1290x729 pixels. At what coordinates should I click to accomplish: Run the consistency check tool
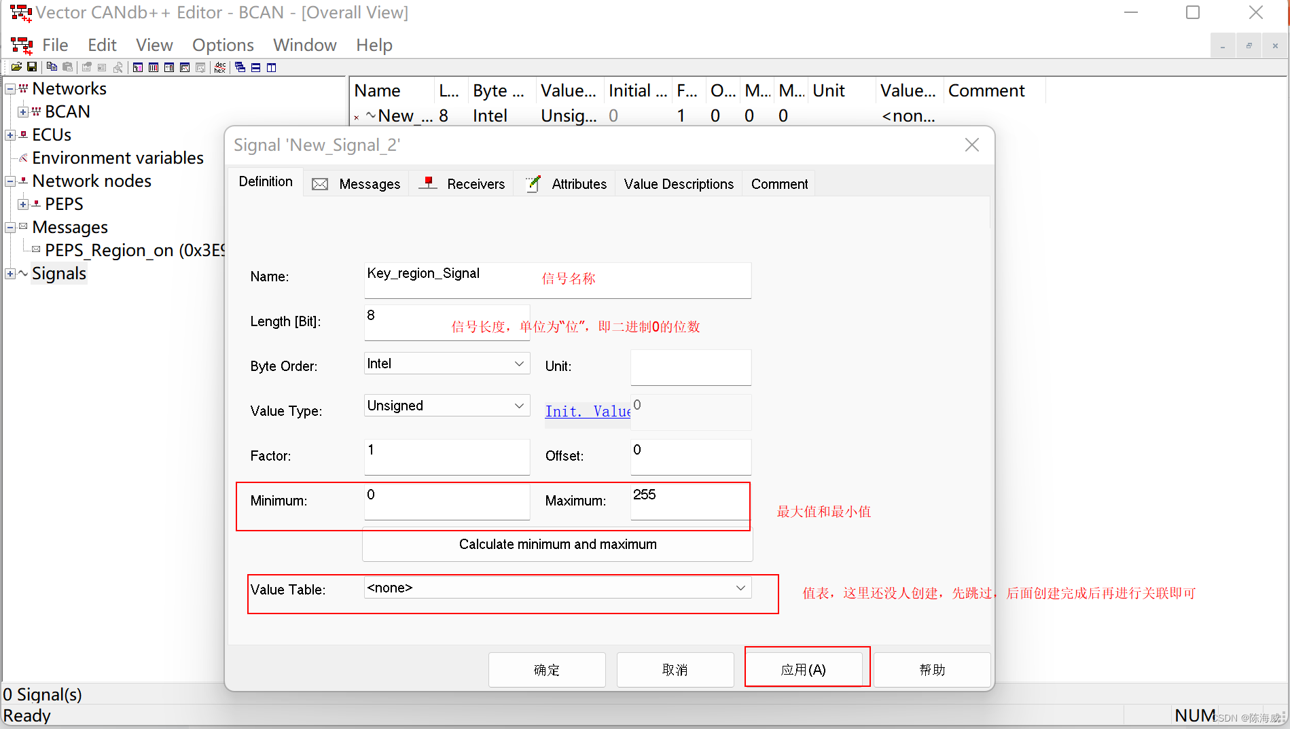pyautogui.click(x=118, y=67)
